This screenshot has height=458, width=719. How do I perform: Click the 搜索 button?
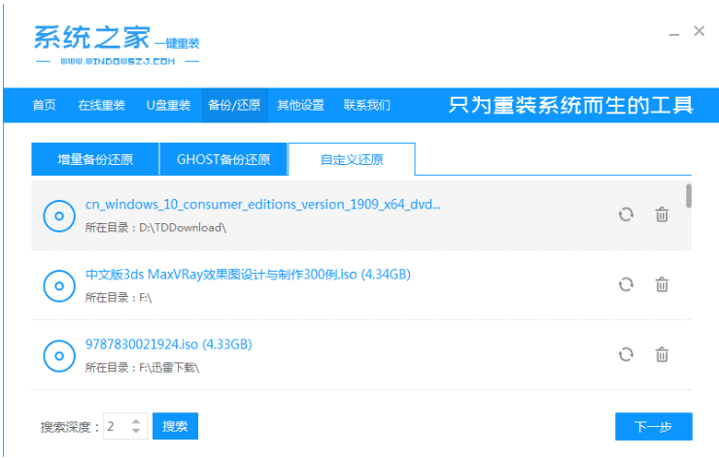point(175,426)
